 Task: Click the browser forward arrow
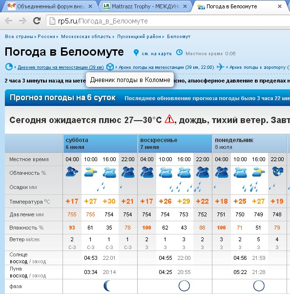click(22, 21)
